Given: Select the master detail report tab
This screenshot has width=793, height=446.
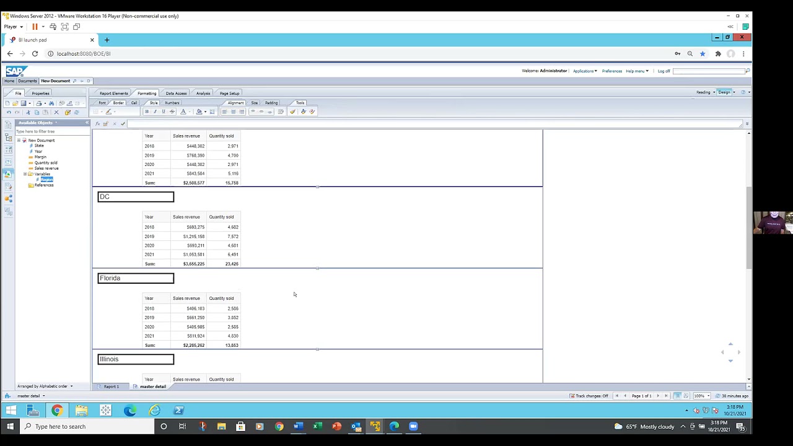Looking at the screenshot, I should pyautogui.click(x=152, y=387).
